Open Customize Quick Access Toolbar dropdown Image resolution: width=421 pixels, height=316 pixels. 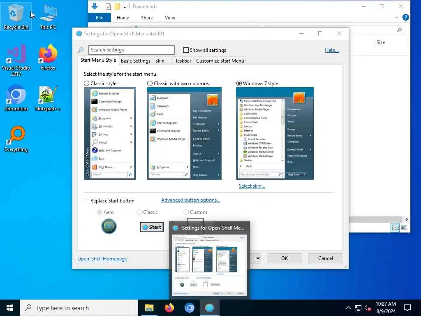pos(125,7)
